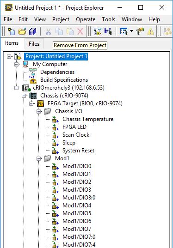
Task: Click the Dependencies node icon
Action: (33, 72)
